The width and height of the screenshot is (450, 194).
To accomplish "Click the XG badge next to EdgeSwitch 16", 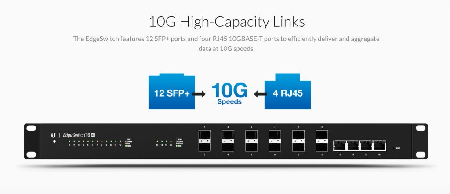I will 93,135.
